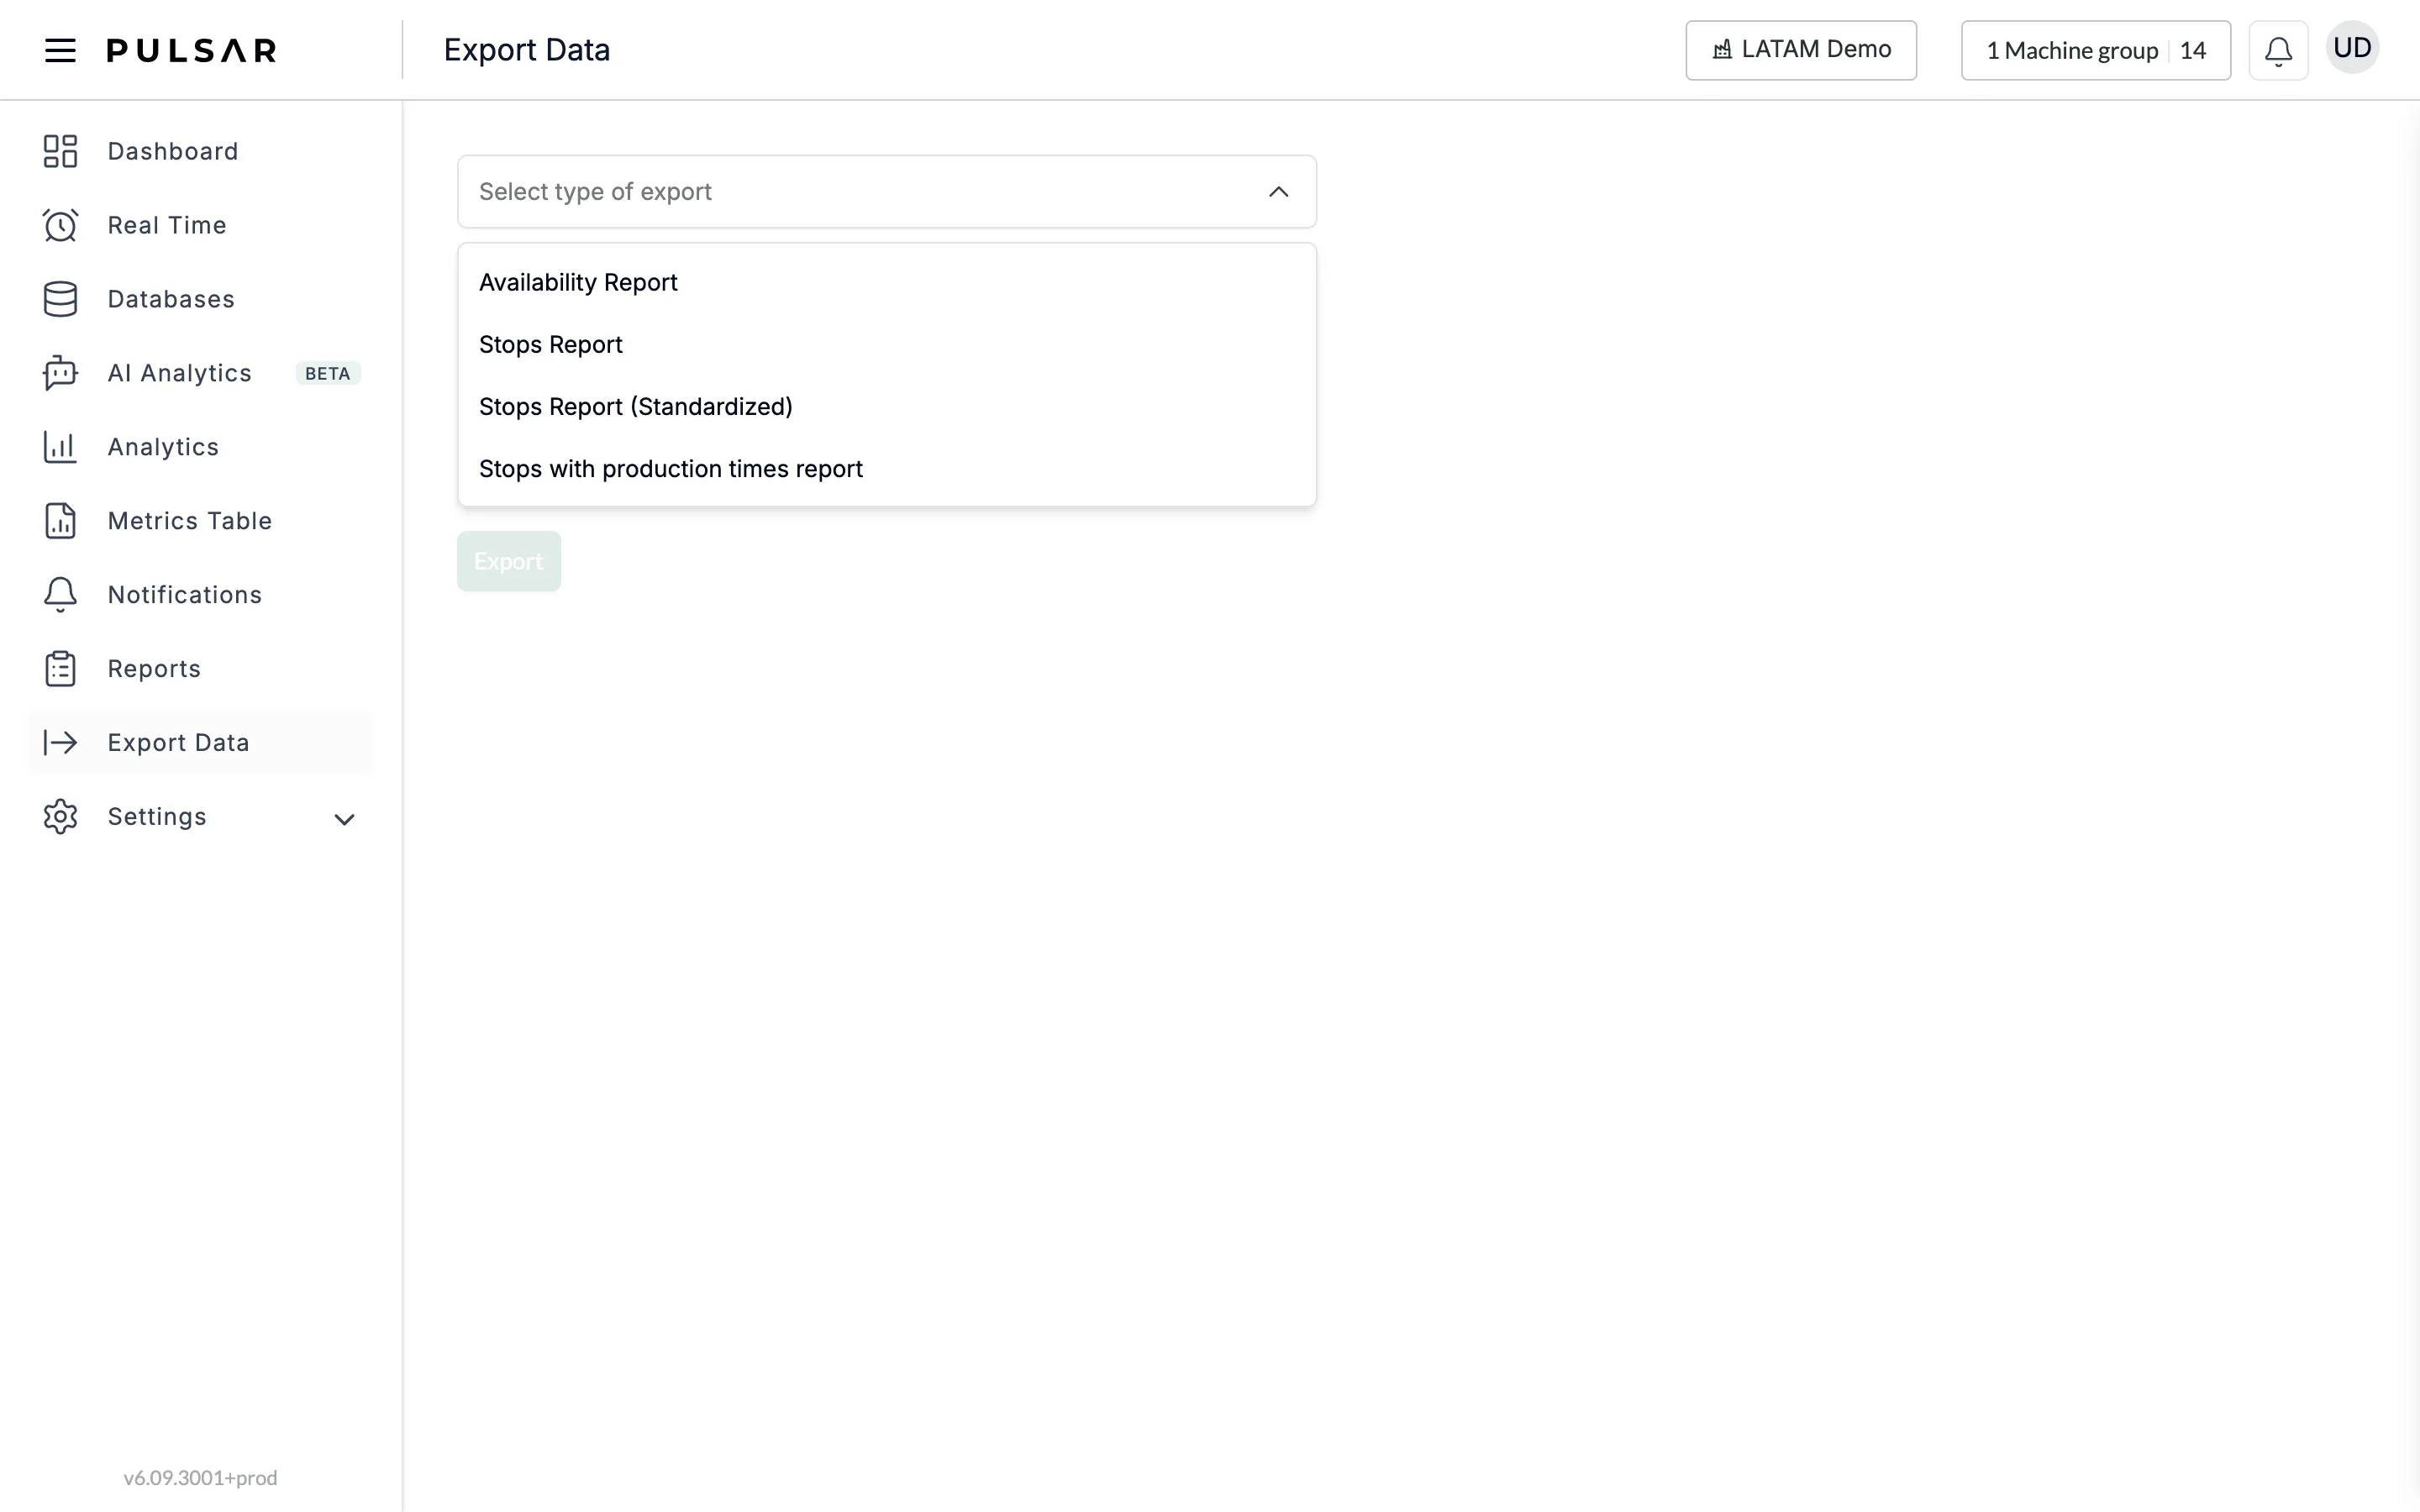Open notifications bell in top bar
This screenshot has height=1512, width=2420.
pos(2278,50)
